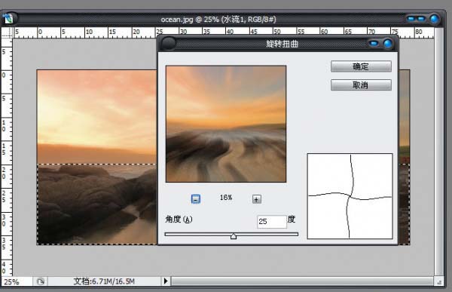Screen dimensions: 452x292
Task: Click the 25% zoom field in status bar
Action: (17, 281)
